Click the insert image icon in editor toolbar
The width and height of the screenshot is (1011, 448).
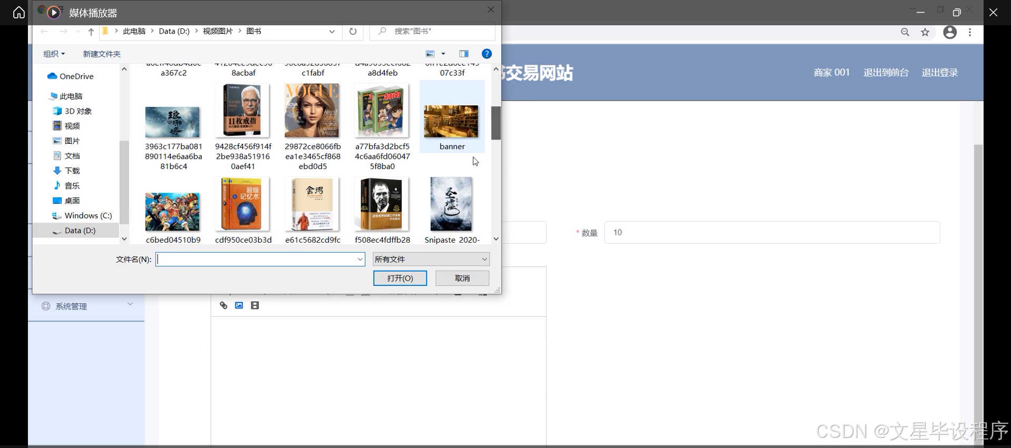pos(239,305)
